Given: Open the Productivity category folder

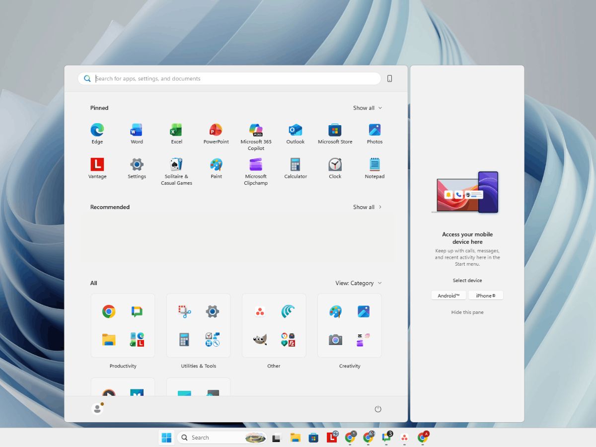Looking at the screenshot, I should pos(123,326).
